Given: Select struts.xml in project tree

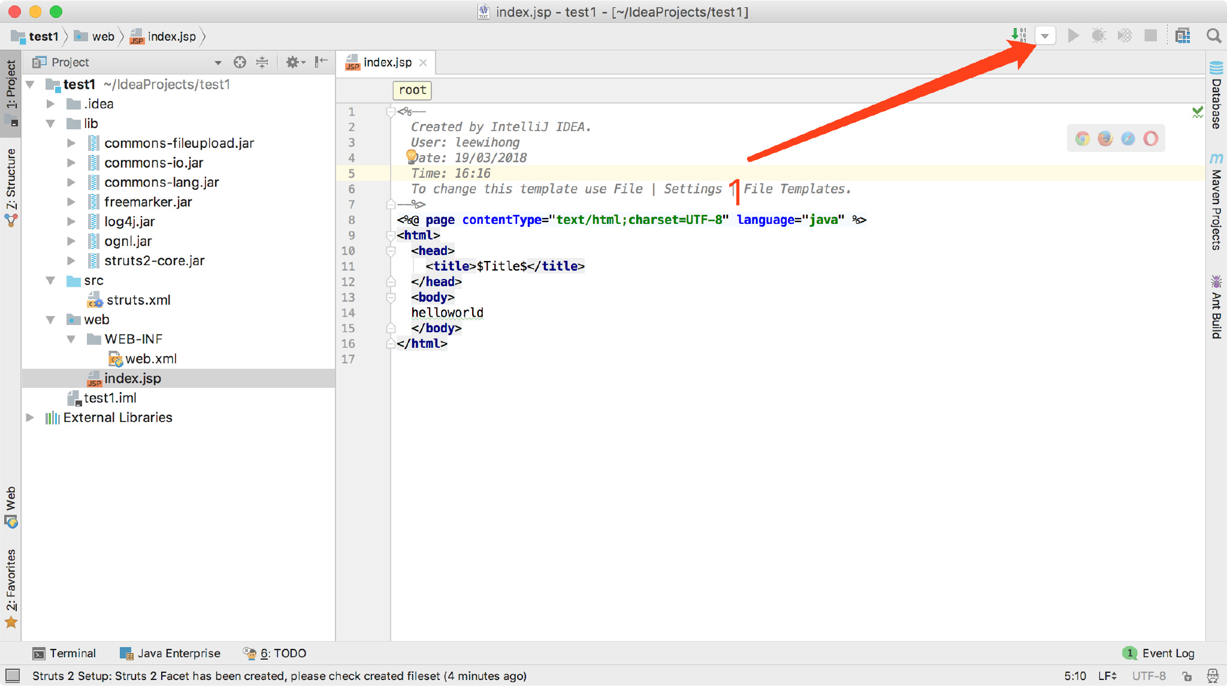Looking at the screenshot, I should [138, 300].
